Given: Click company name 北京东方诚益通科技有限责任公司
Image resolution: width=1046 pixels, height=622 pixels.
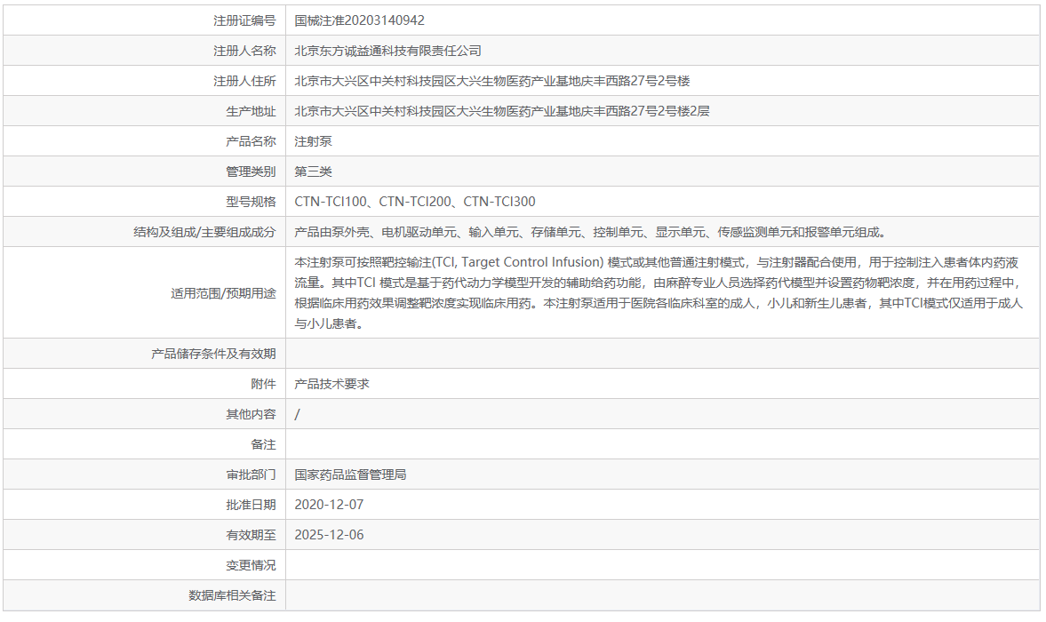Looking at the screenshot, I should 387,51.
